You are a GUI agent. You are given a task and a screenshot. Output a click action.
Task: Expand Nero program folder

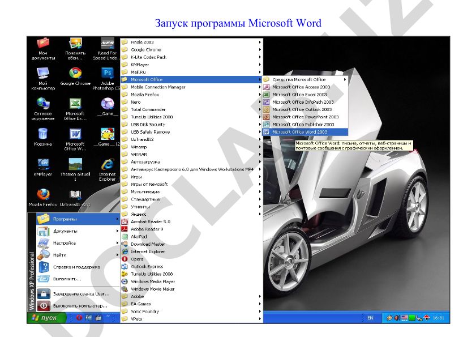(191, 102)
